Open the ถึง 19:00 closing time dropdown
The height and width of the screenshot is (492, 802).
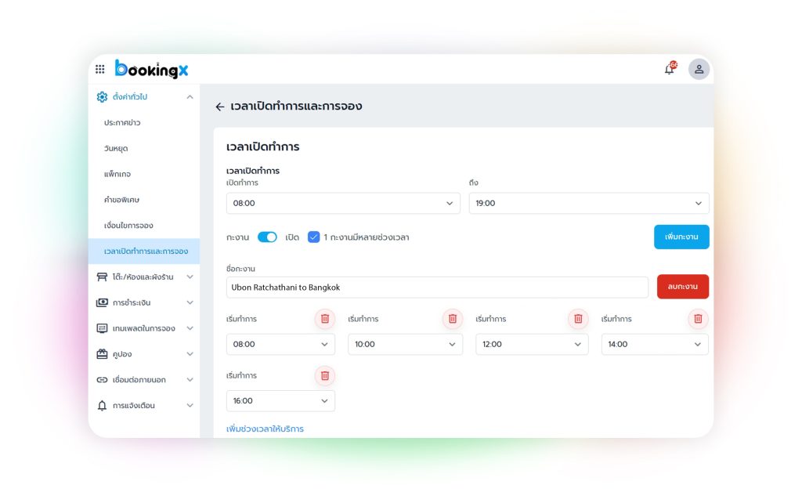coord(588,203)
